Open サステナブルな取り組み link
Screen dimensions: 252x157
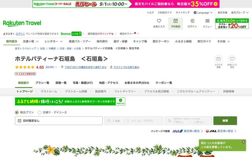126,67
